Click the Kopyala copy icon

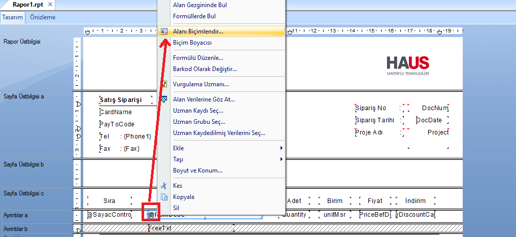click(164, 197)
